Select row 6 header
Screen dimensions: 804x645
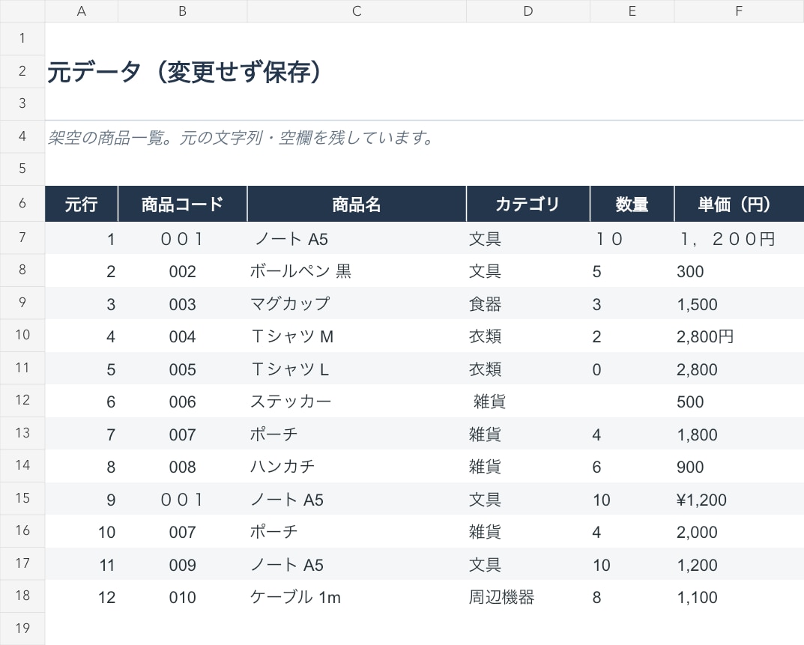pyautogui.click(x=22, y=204)
